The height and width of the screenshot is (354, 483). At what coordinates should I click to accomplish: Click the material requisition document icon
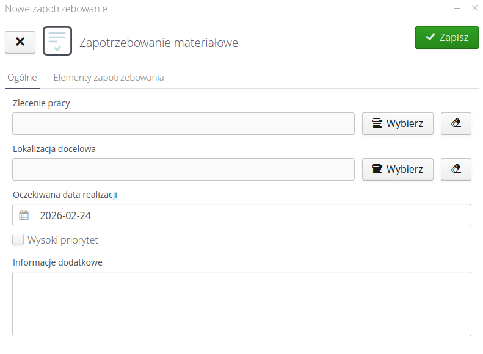[x=57, y=41]
